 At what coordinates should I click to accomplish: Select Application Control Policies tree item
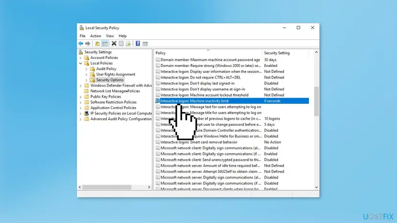pyautogui.click(x=113, y=108)
